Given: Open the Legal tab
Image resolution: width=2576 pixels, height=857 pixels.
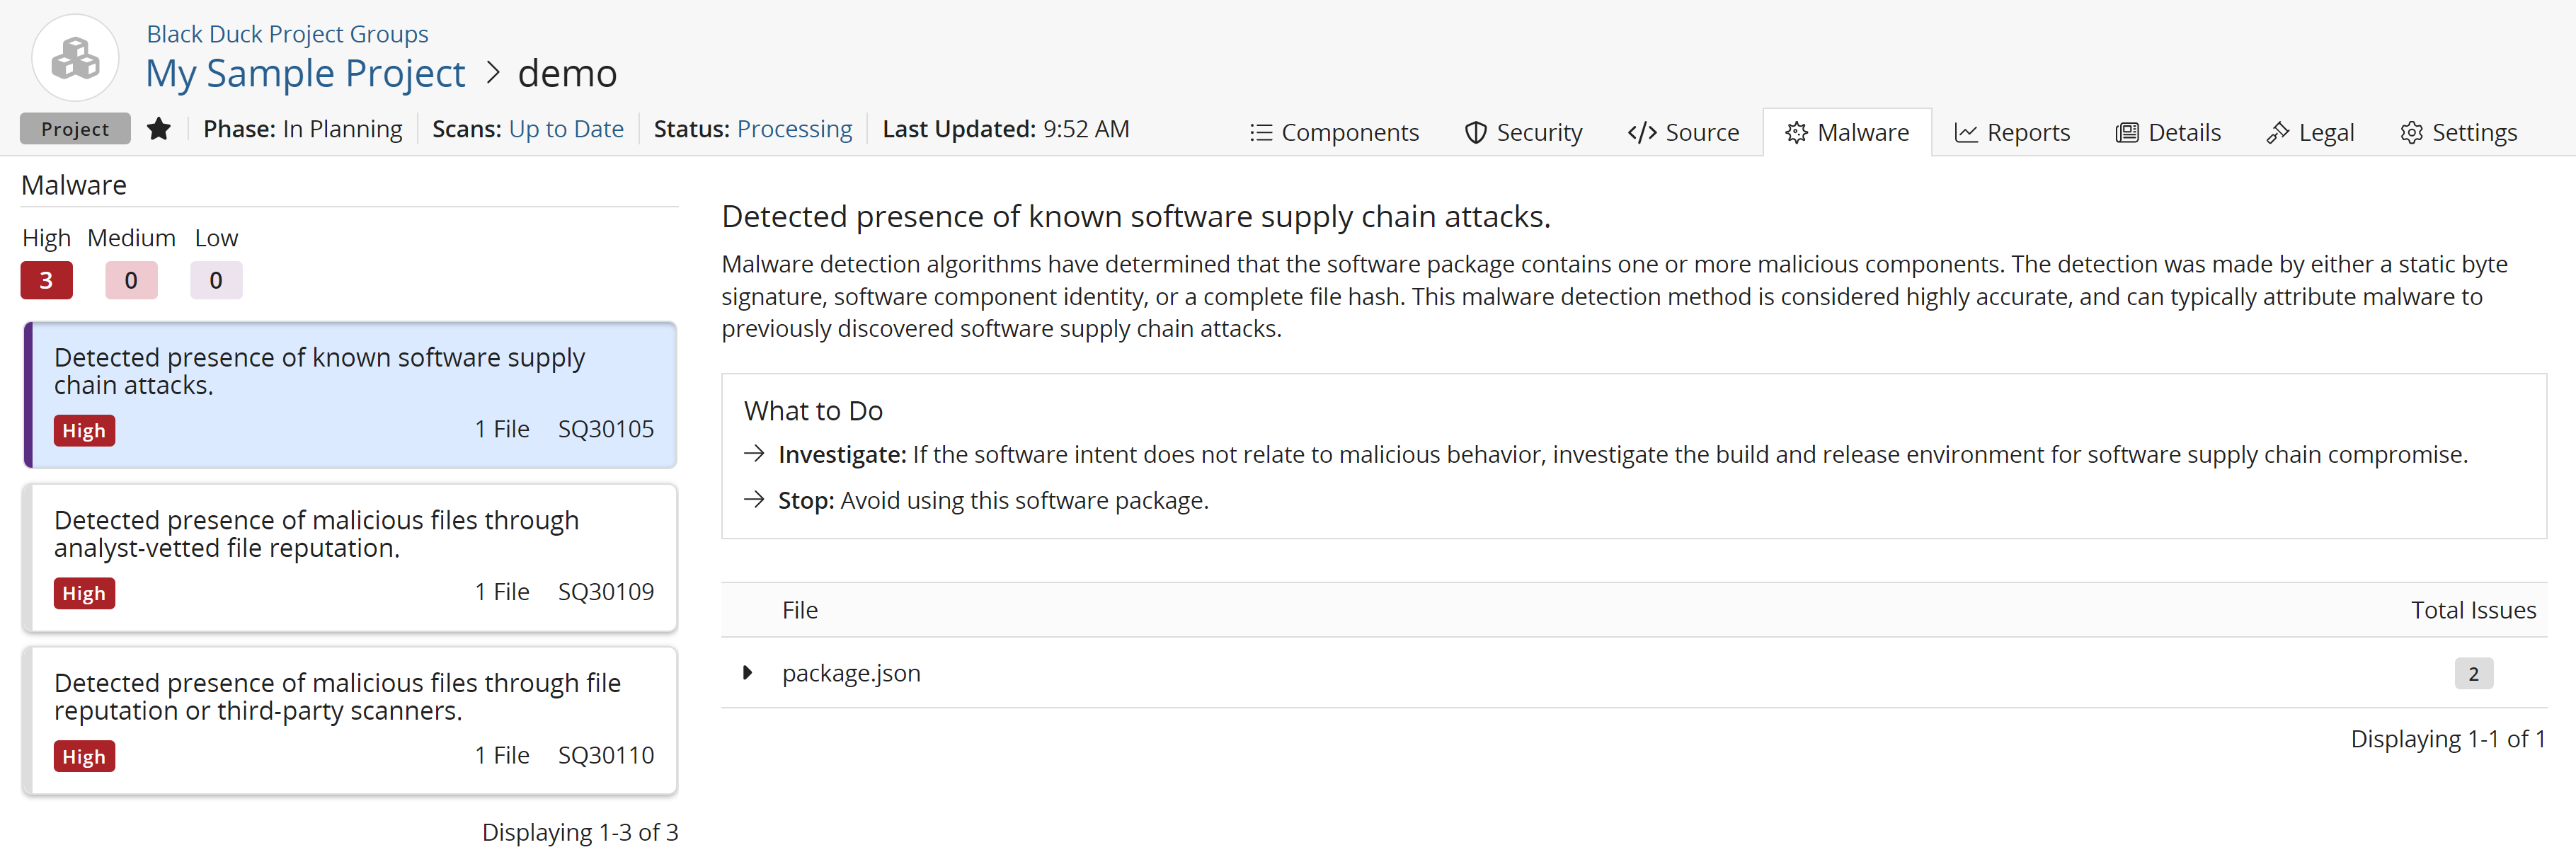Looking at the screenshot, I should 2310,132.
